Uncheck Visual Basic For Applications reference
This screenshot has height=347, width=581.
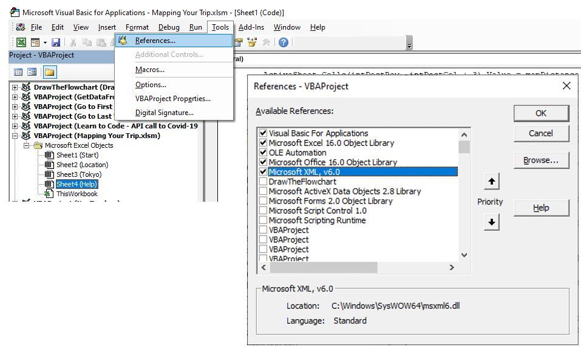(x=263, y=133)
